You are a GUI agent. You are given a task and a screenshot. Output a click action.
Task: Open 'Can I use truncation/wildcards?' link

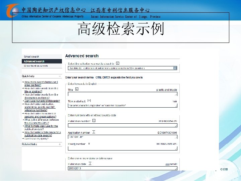tap(42, 101)
